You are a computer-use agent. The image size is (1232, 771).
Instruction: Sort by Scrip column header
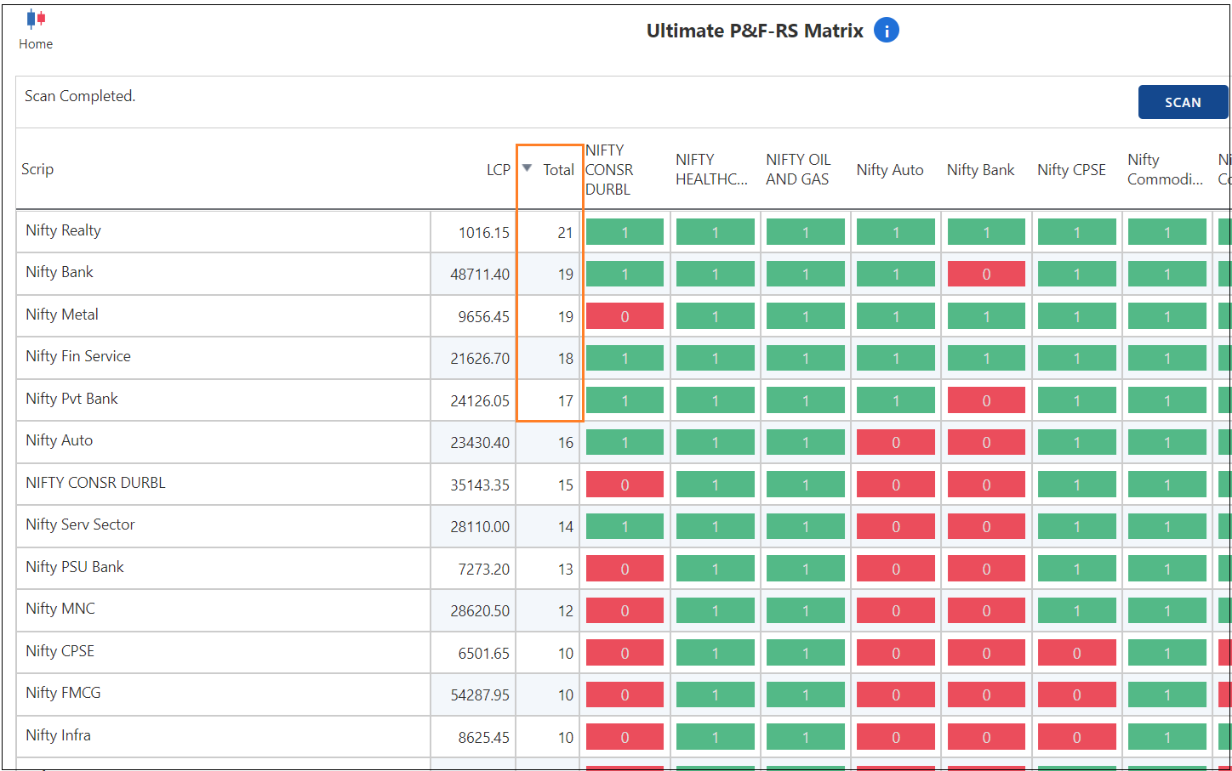click(37, 169)
